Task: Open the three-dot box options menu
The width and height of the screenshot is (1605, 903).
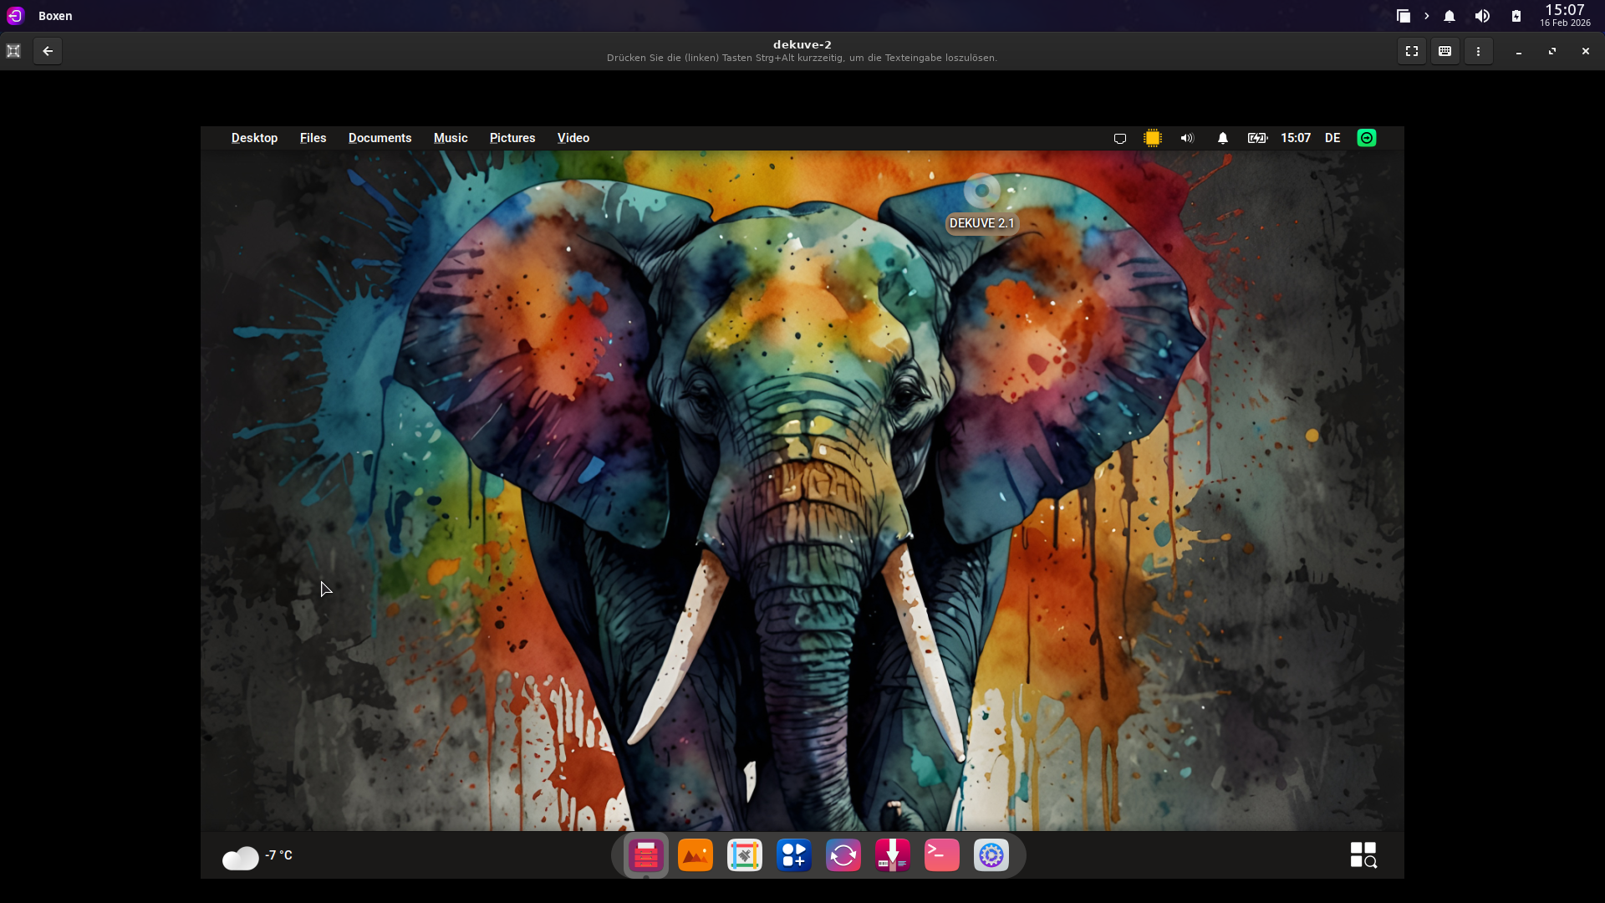Action: pyautogui.click(x=1478, y=51)
